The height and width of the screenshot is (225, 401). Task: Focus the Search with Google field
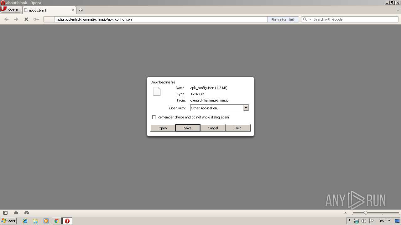(355, 19)
